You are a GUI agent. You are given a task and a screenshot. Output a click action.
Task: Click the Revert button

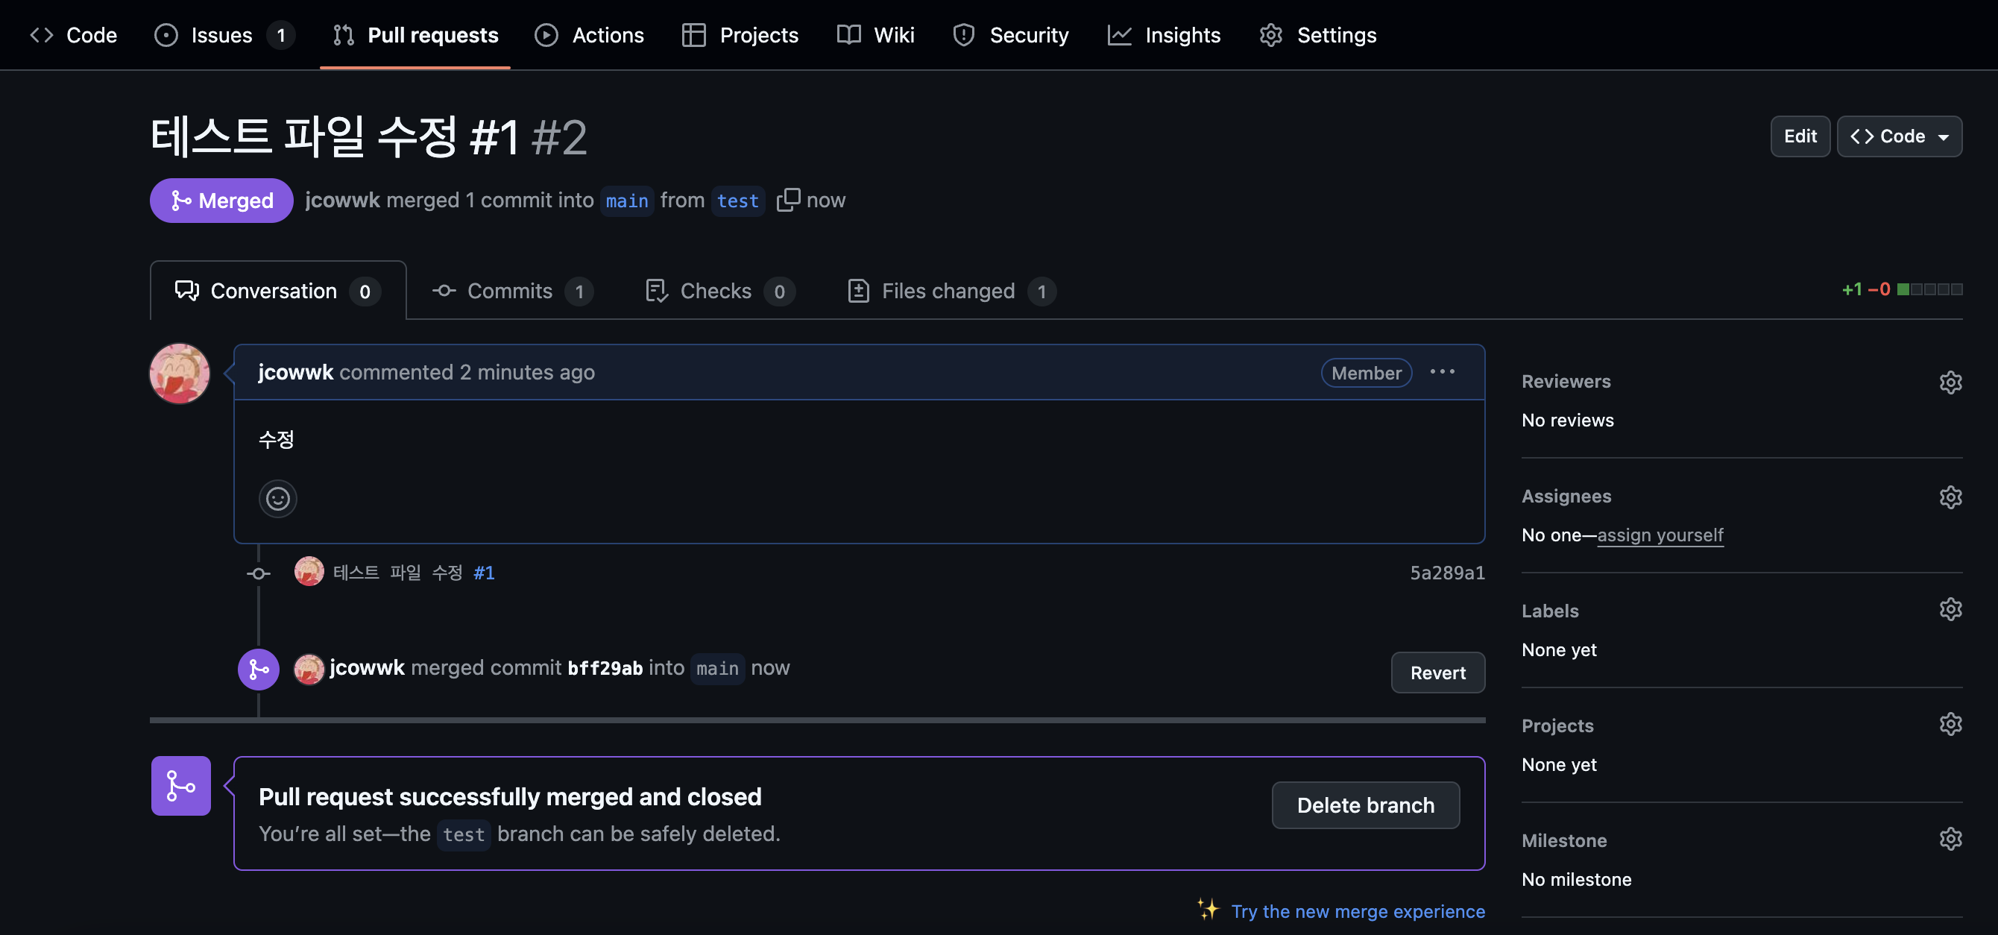click(x=1437, y=673)
